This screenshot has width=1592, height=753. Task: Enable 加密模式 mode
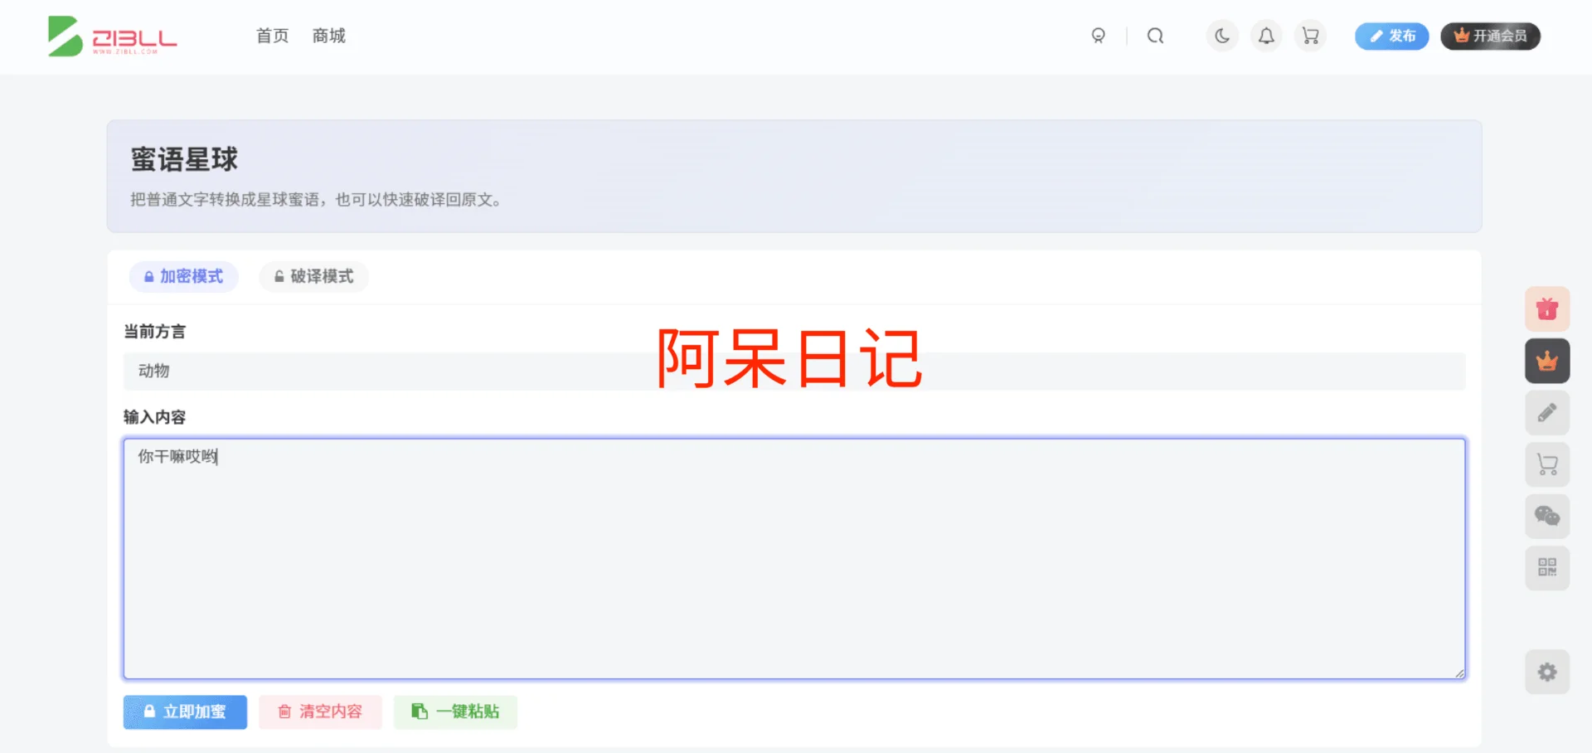[x=184, y=276]
